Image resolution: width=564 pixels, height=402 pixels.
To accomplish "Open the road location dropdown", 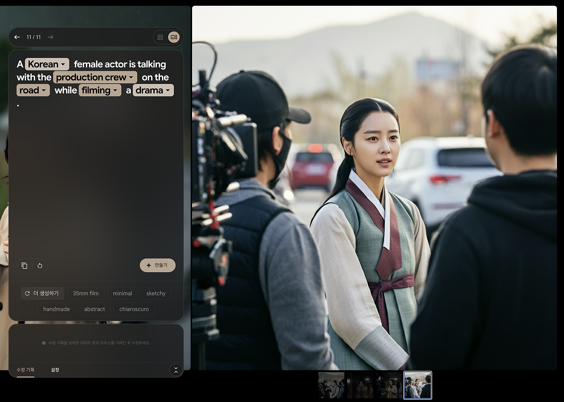I will [33, 90].
